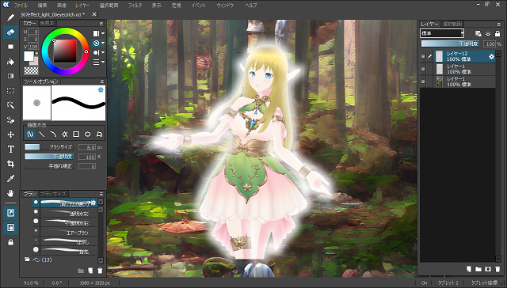Viewport: 507px width, 288px height.
Task: Duplicate the selected brush
Action: point(90,271)
